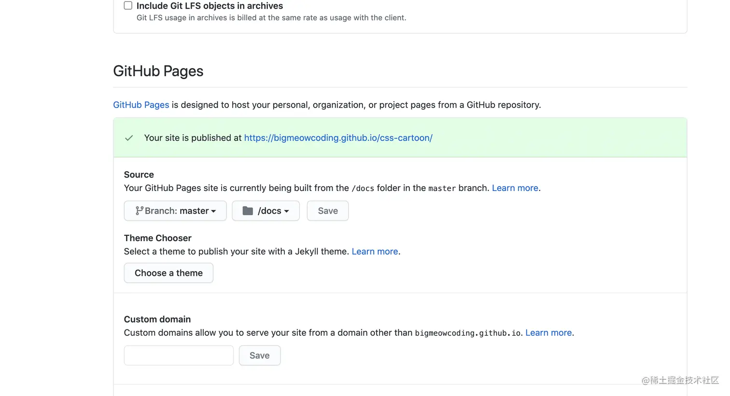Visit the published css-cartoon site URL
730x396 pixels.
(338, 138)
